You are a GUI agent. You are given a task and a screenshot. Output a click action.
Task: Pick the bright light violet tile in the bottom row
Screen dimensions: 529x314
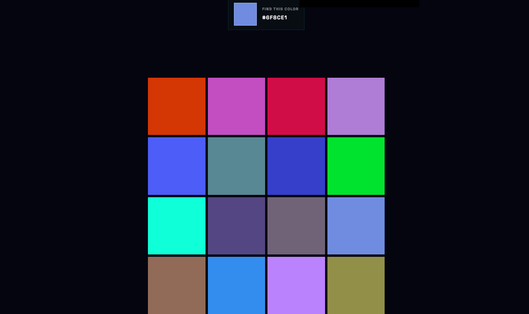[296, 285]
